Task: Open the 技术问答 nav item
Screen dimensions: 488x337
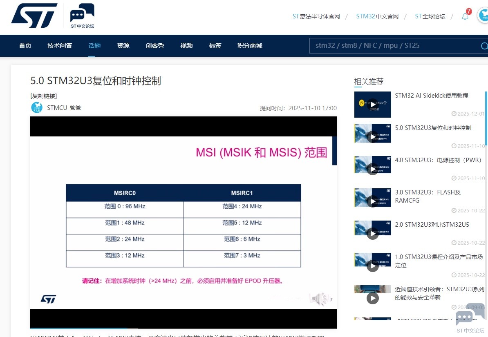Action: (x=60, y=45)
